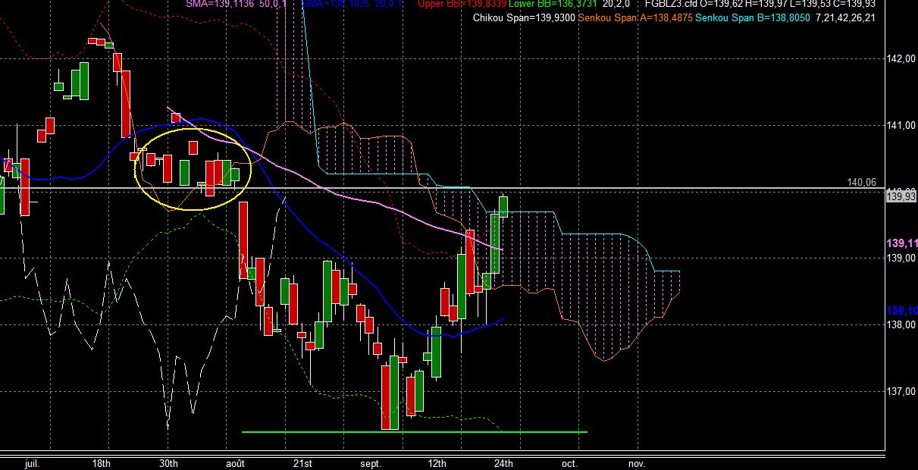Select the green Lower BB=136,3731 label
The height and width of the screenshot is (470, 918).
click(x=553, y=4)
